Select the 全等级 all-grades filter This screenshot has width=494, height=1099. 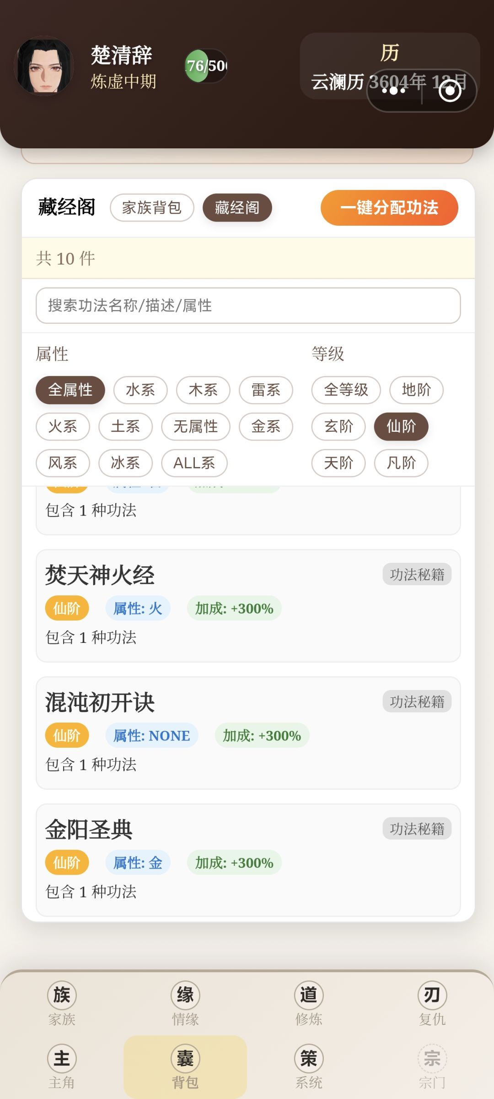(346, 390)
